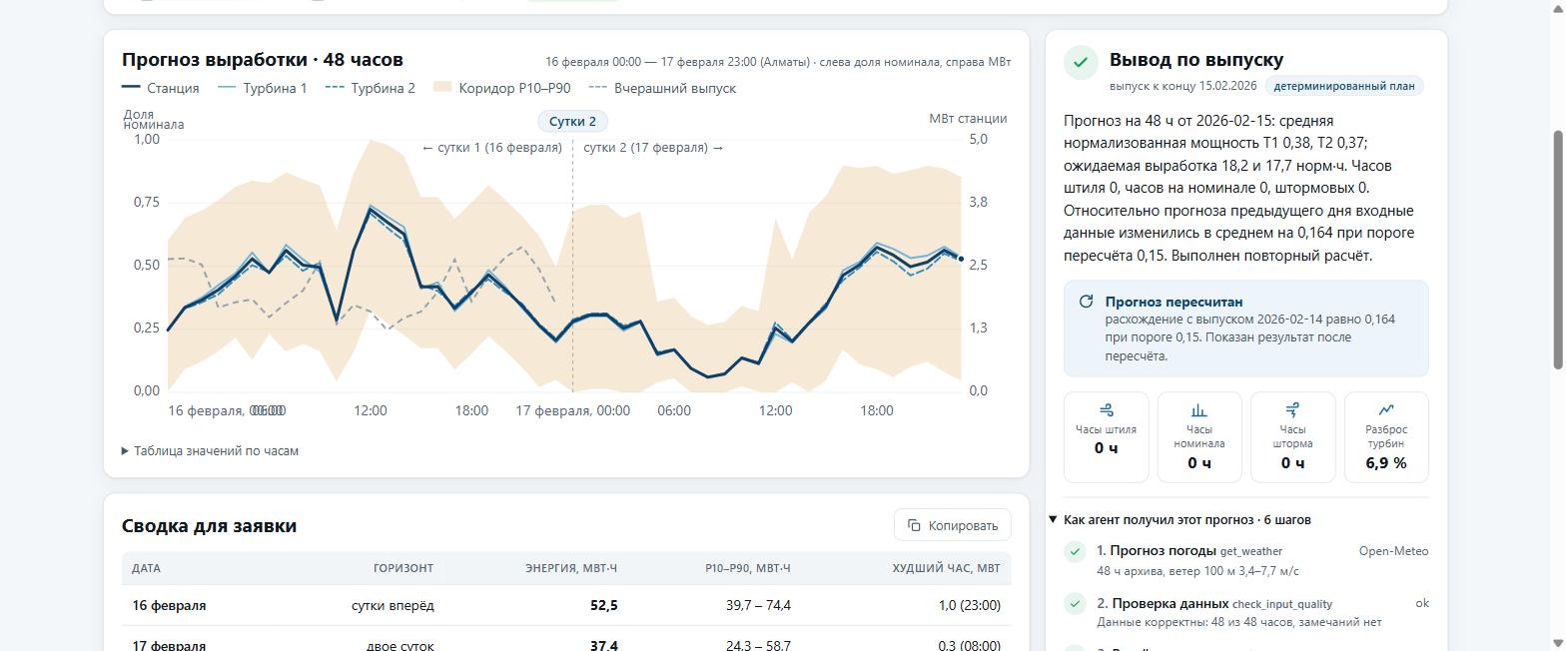This screenshot has height=651, width=1566.
Task: Click the copy icon in the Копировать button
Action: 914,525
